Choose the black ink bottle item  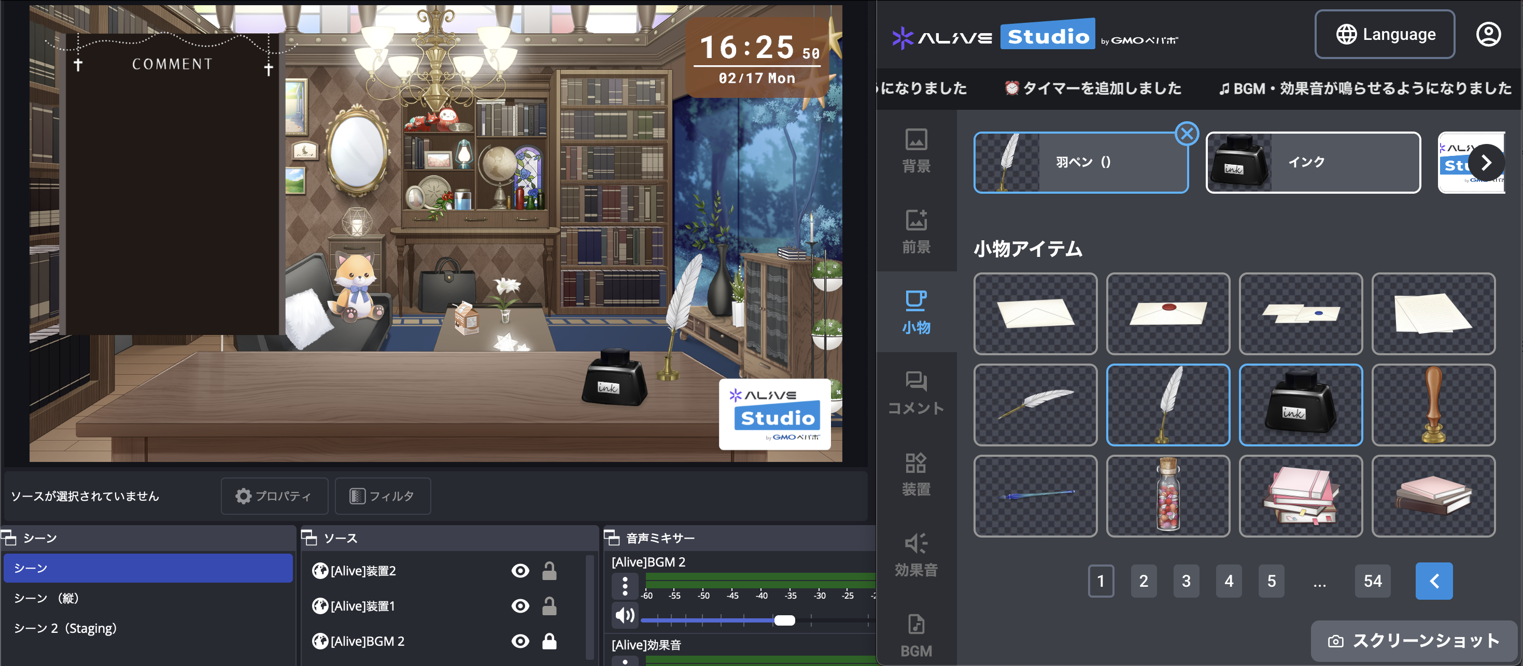click(x=1301, y=404)
